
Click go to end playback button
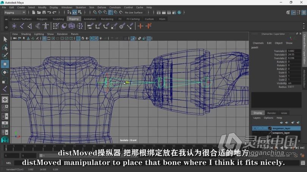(x=302, y=148)
